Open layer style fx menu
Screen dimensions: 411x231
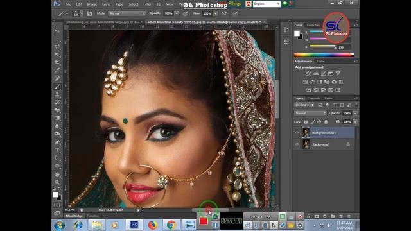coord(309,216)
